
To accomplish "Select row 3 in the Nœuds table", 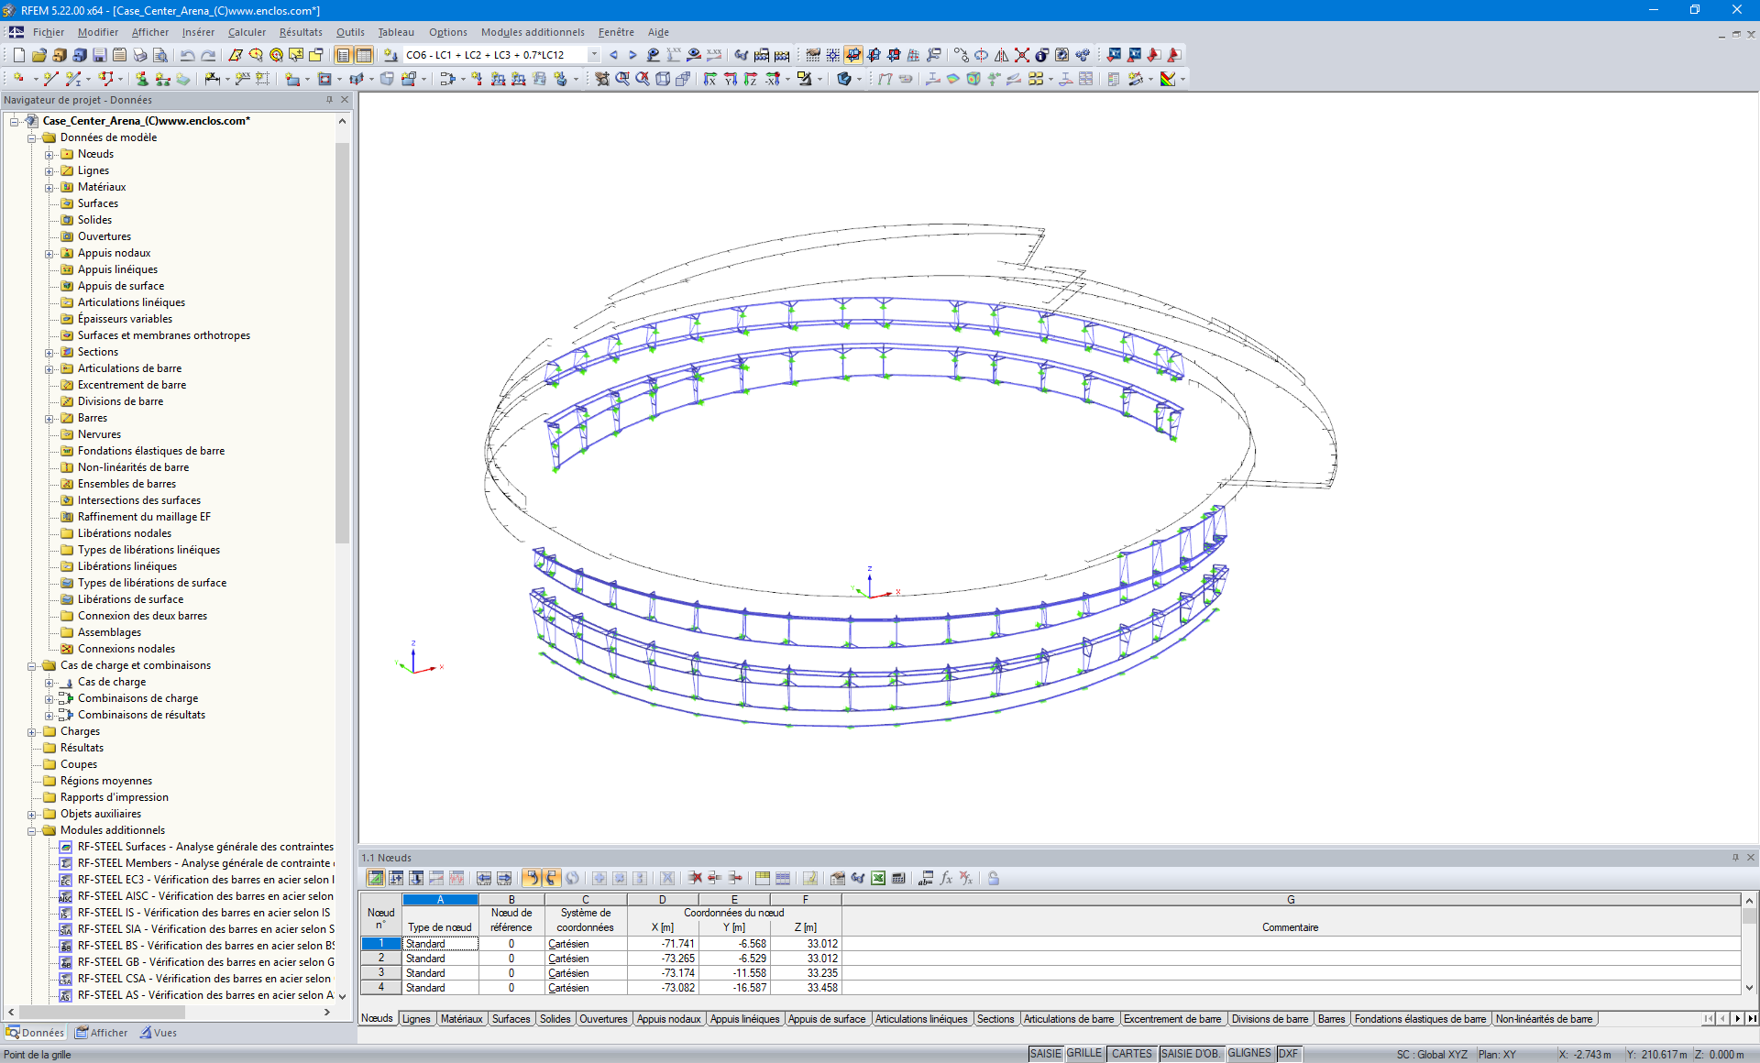I will coord(380,972).
